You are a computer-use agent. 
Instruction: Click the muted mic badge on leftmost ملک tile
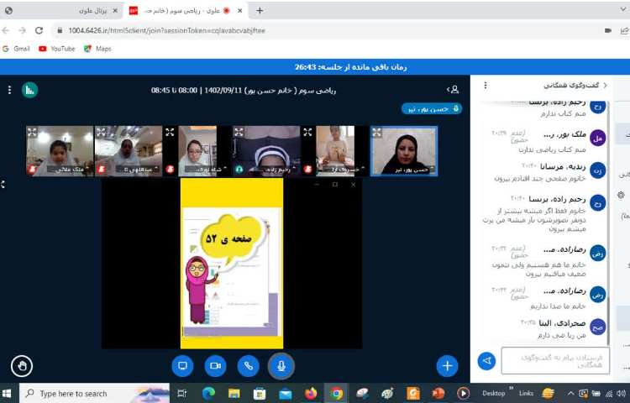tap(32, 170)
